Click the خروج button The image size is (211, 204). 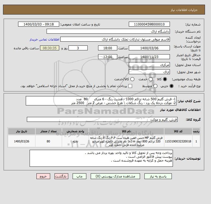coord(43,176)
